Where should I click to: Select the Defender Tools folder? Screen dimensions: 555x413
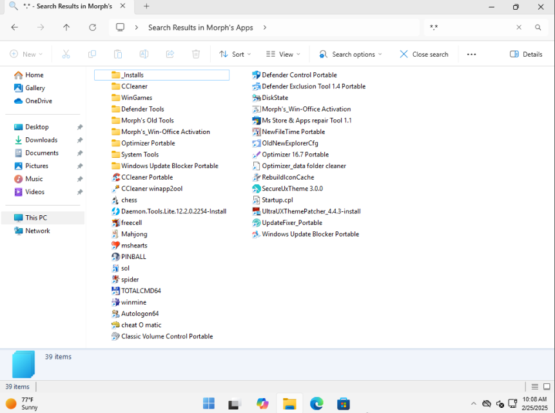(x=138, y=109)
